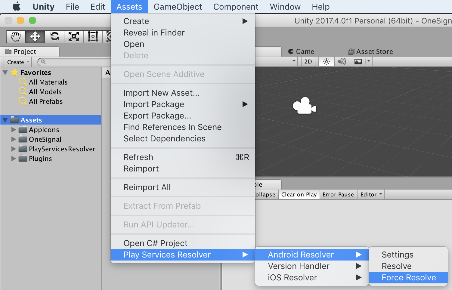This screenshot has width=452, height=290.
Task: Select the Scale tool in toolbar
Action: click(74, 37)
